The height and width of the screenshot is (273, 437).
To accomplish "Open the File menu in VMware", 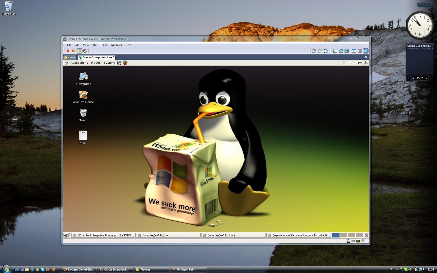I will pyautogui.click(x=69, y=45).
